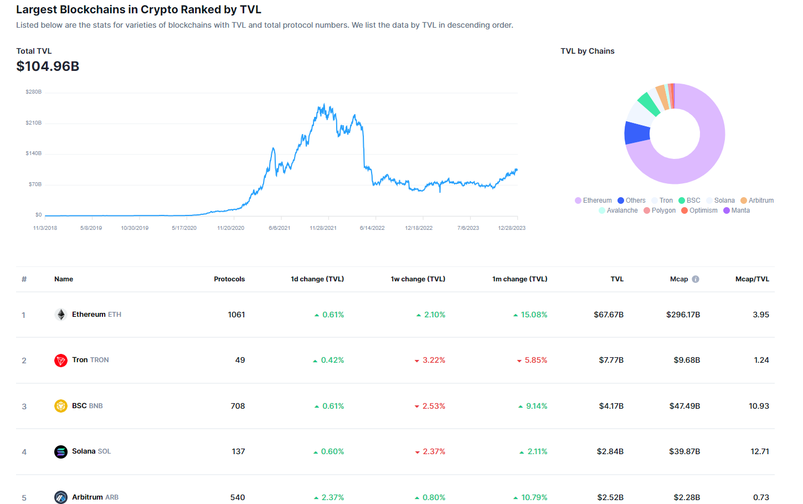Click BSC's protocols count 708
The height and width of the screenshot is (504, 803).
238,406
